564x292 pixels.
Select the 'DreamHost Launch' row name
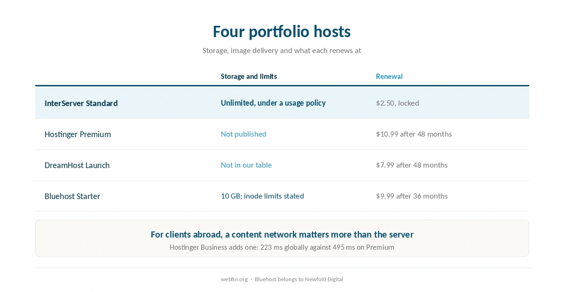pos(77,165)
